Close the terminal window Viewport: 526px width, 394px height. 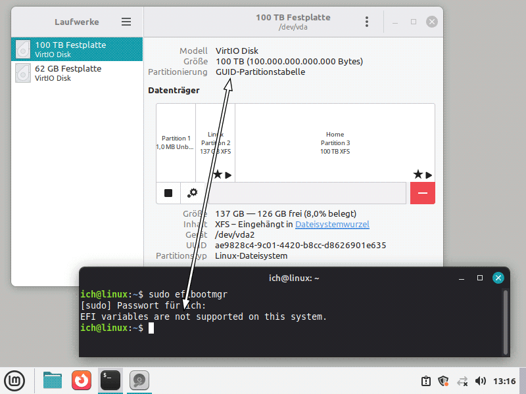(498, 278)
